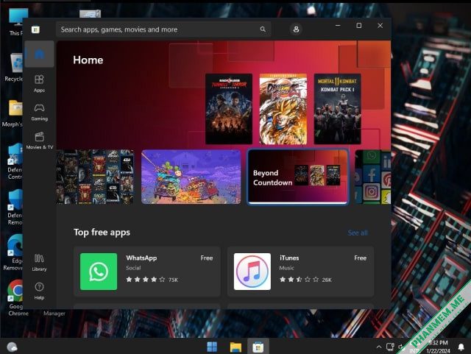The height and width of the screenshot is (354, 471).
Task: Click the Free label on WhatsApp card
Action: pyautogui.click(x=207, y=258)
